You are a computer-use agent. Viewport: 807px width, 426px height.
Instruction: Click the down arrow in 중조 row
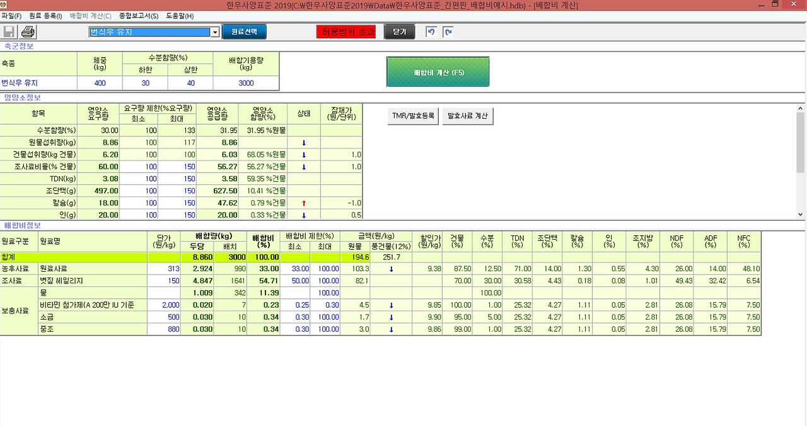point(391,329)
